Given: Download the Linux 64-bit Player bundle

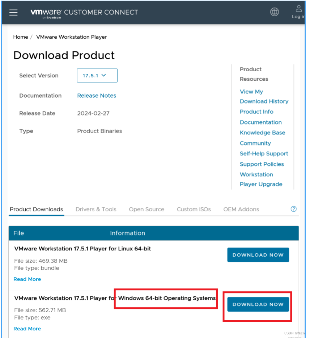Looking at the screenshot, I should pos(258,255).
